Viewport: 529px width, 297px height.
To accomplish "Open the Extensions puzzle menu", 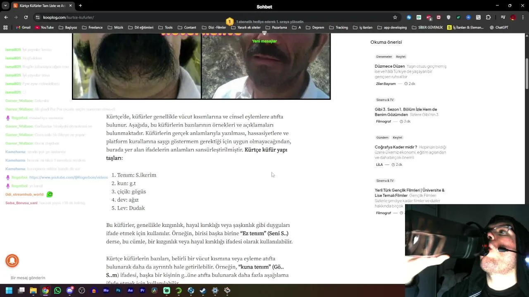I will 488,17.
